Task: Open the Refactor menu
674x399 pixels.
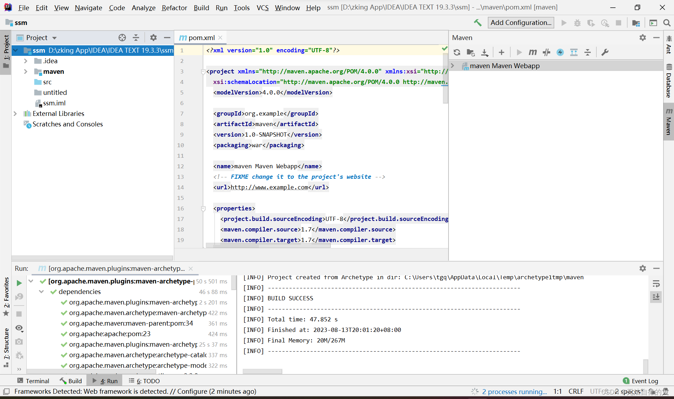Action: (174, 7)
